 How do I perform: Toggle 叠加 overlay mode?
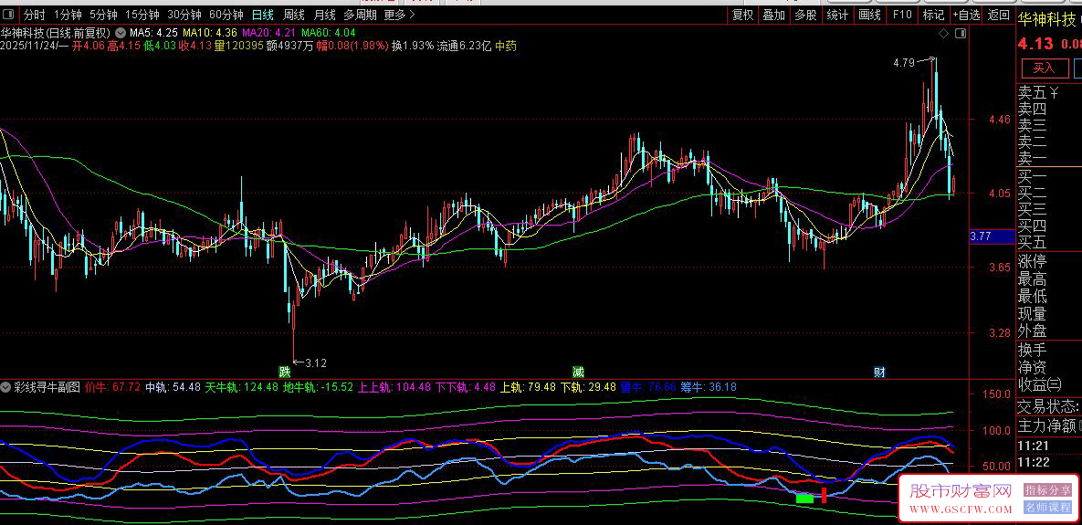[773, 15]
